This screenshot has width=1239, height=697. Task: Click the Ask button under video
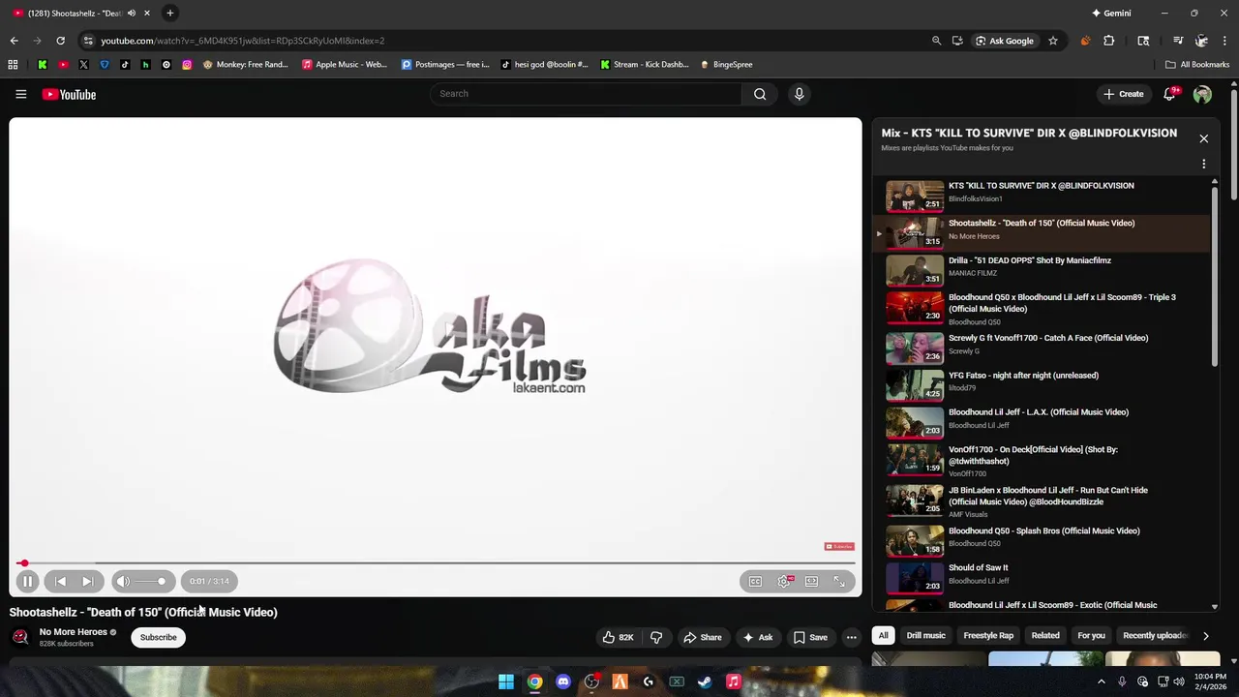coord(757,637)
